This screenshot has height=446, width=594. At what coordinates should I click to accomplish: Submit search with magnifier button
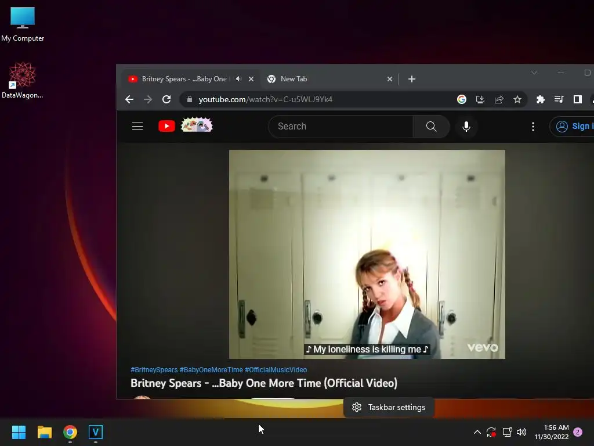pos(431,126)
